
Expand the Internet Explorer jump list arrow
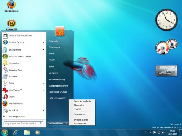[43, 42]
